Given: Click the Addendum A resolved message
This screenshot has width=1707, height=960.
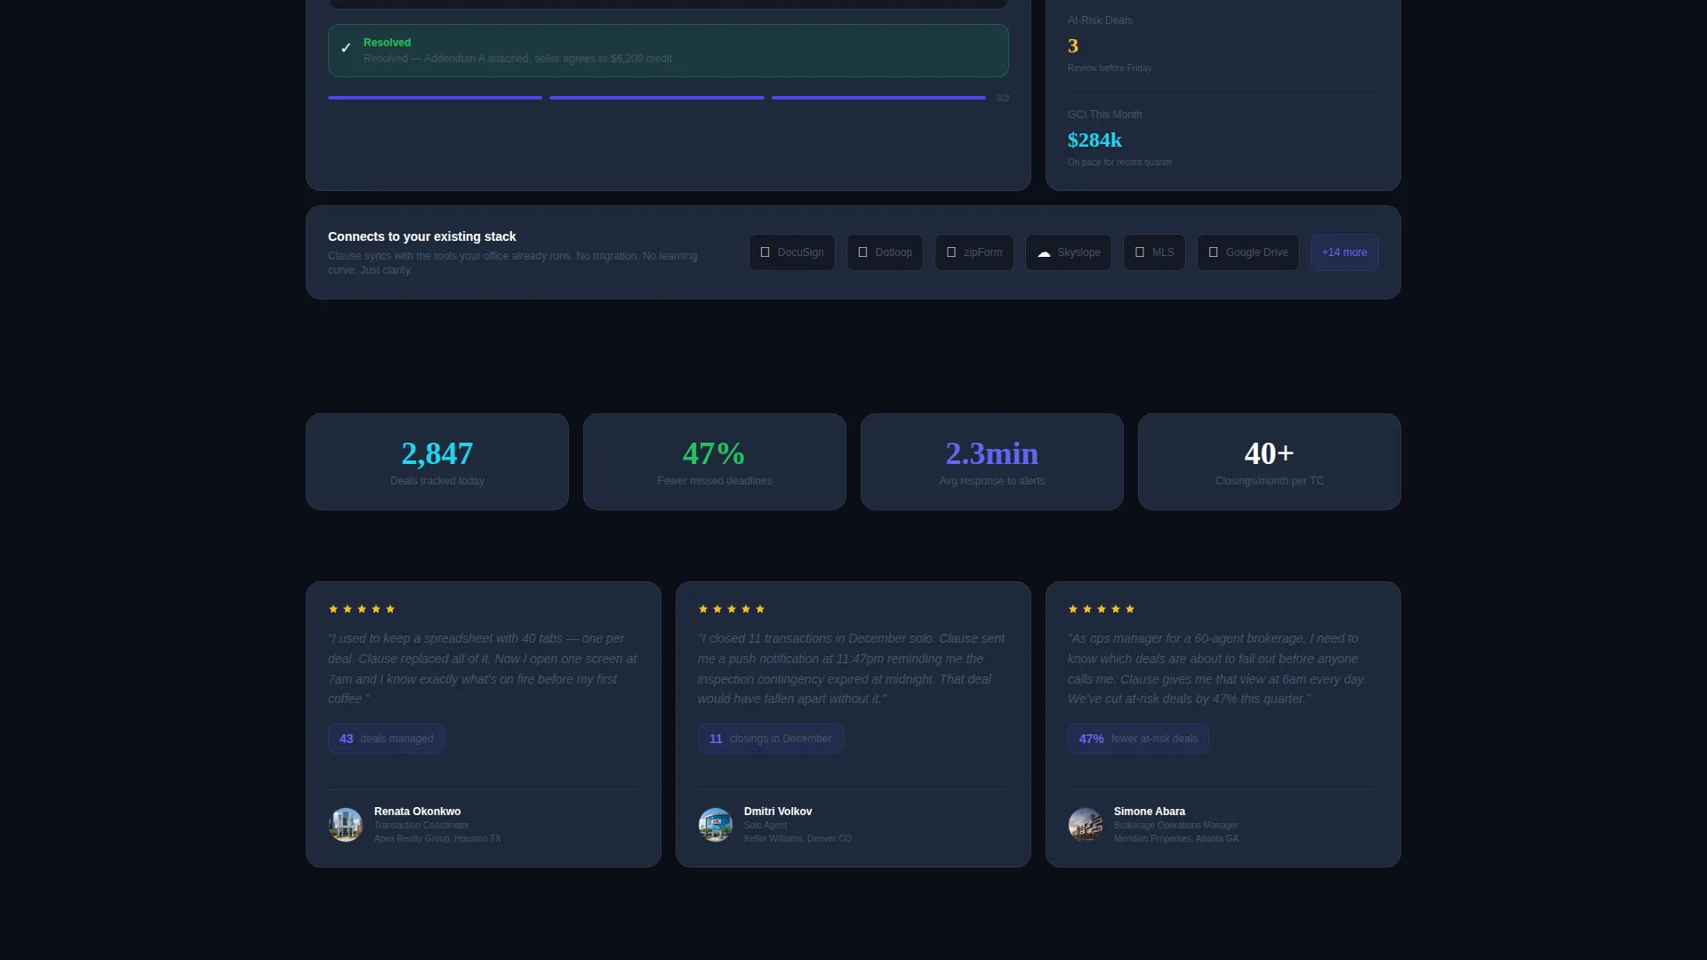Looking at the screenshot, I should pyautogui.click(x=517, y=59).
